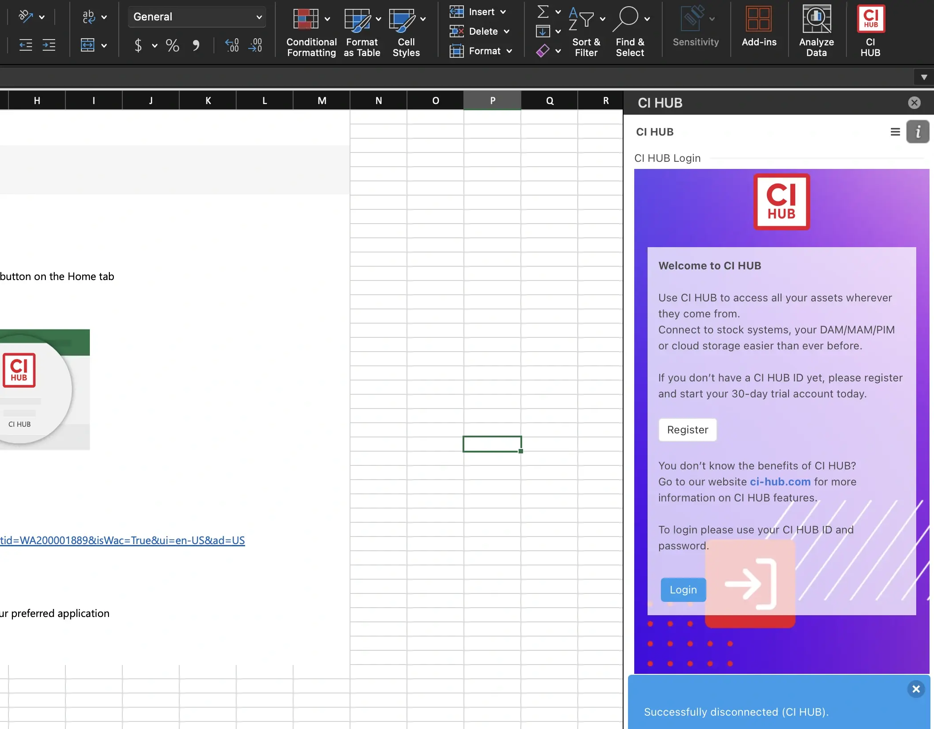
Task: Click the Increase Decimal icon
Action: [x=232, y=45]
